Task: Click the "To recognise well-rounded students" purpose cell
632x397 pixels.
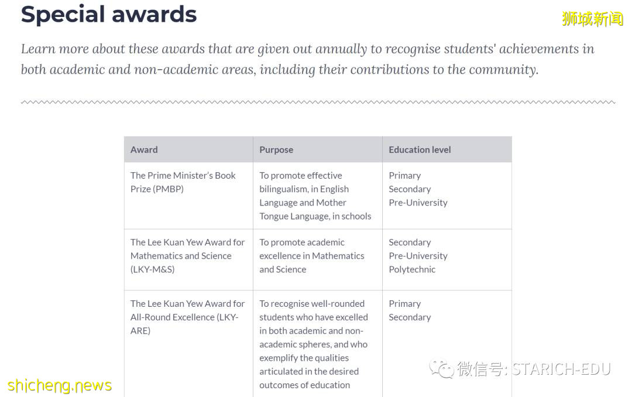Action: pyautogui.click(x=314, y=344)
